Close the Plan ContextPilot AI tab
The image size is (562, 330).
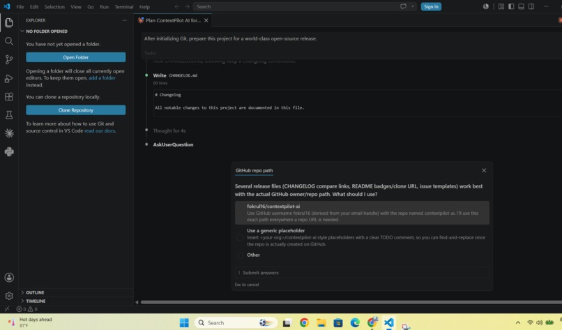206,20
